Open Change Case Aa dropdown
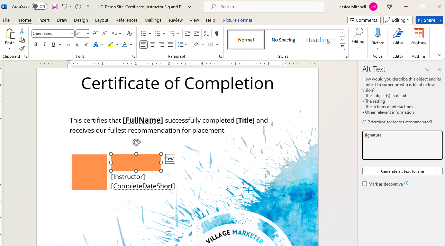Viewport: 445px width, 246px height. 117,34
